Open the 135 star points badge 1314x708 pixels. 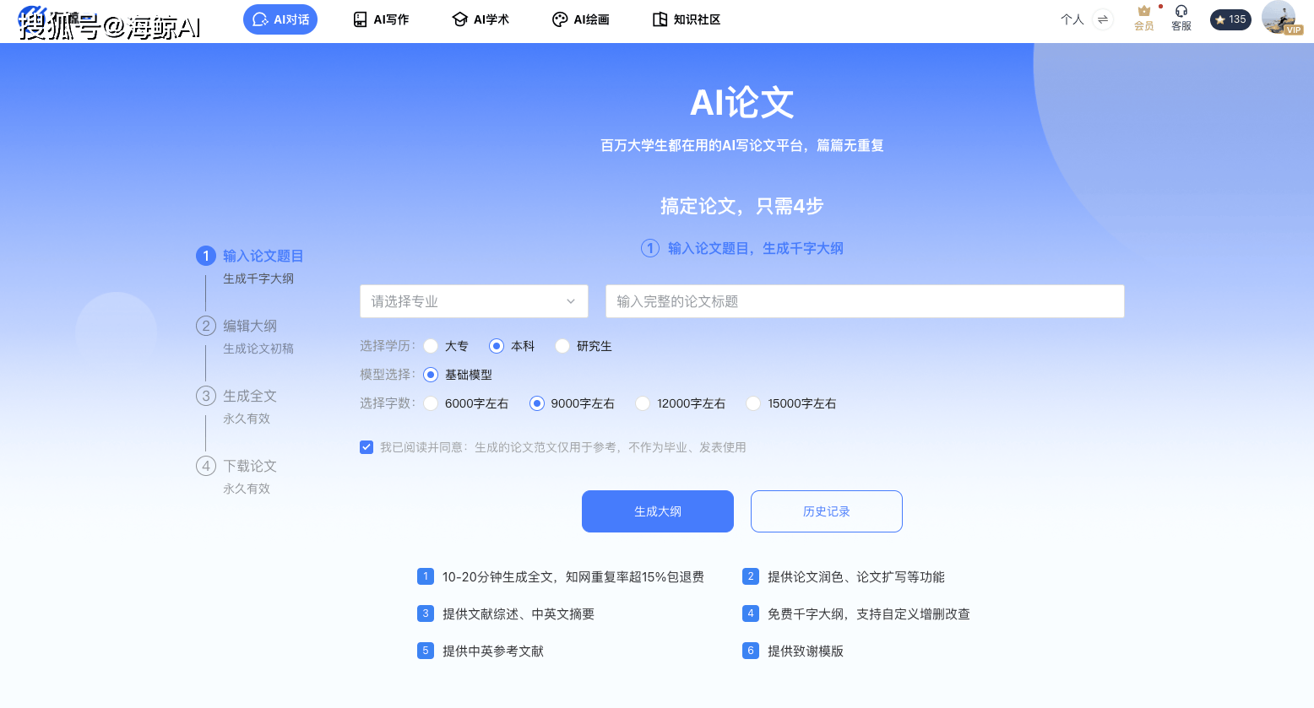(x=1230, y=19)
